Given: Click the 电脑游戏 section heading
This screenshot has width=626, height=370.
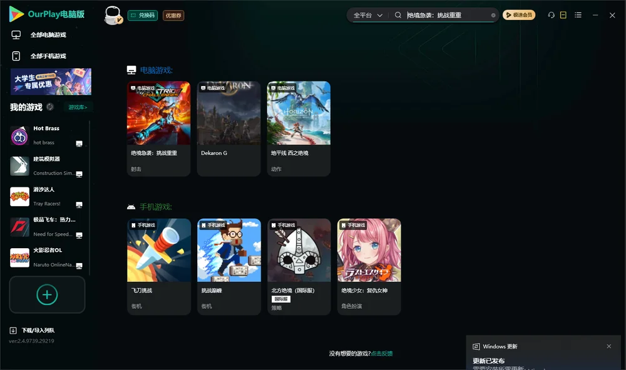Looking at the screenshot, I should [156, 70].
